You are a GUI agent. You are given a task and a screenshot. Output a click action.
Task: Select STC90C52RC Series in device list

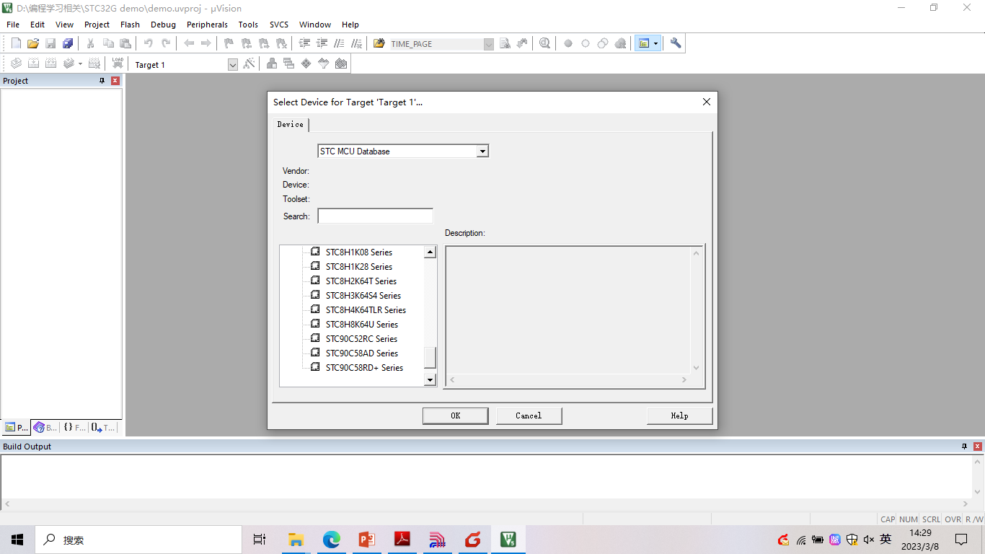pyautogui.click(x=361, y=338)
